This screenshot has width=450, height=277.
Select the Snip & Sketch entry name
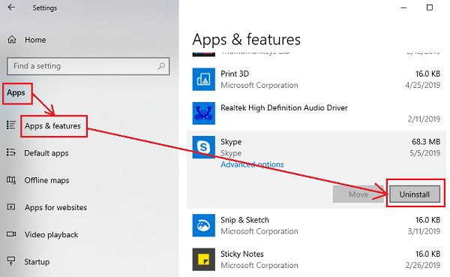[x=244, y=220]
